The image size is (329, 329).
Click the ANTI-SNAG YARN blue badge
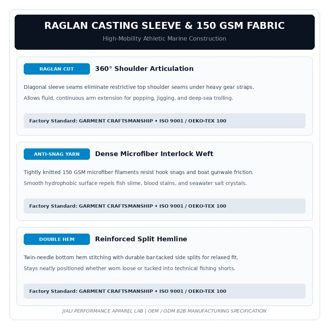click(x=57, y=154)
